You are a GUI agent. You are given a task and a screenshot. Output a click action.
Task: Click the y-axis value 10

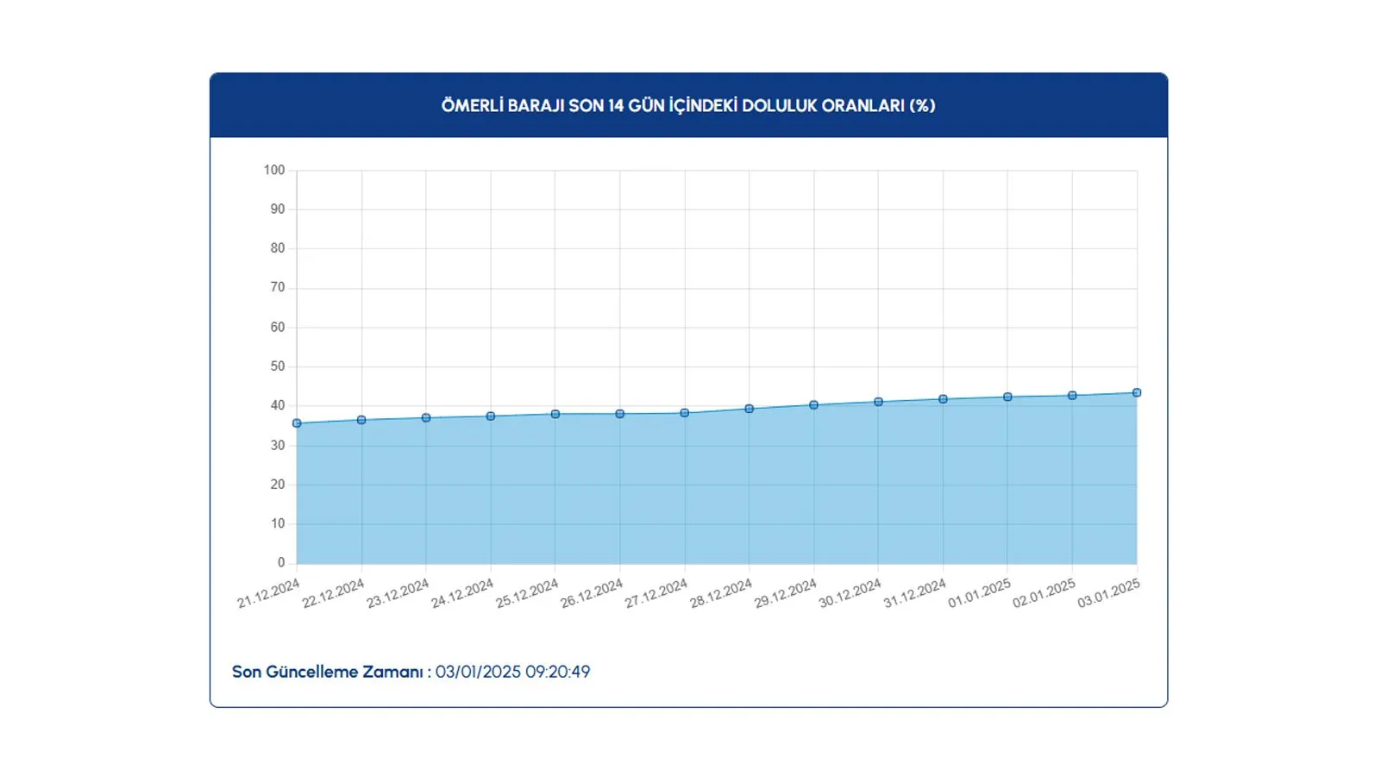pyautogui.click(x=278, y=523)
